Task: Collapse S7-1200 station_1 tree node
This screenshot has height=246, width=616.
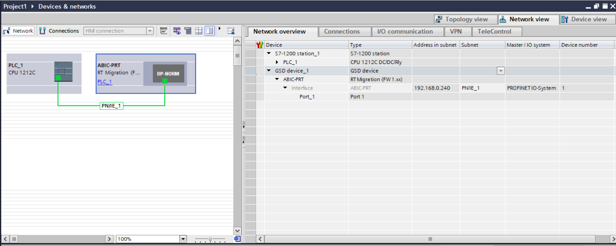Action: point(269,53)
